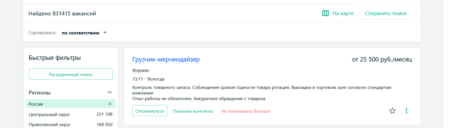
Task: Open the Грузчик-мерчендайзер vacancy title
Action: point(166,59)
